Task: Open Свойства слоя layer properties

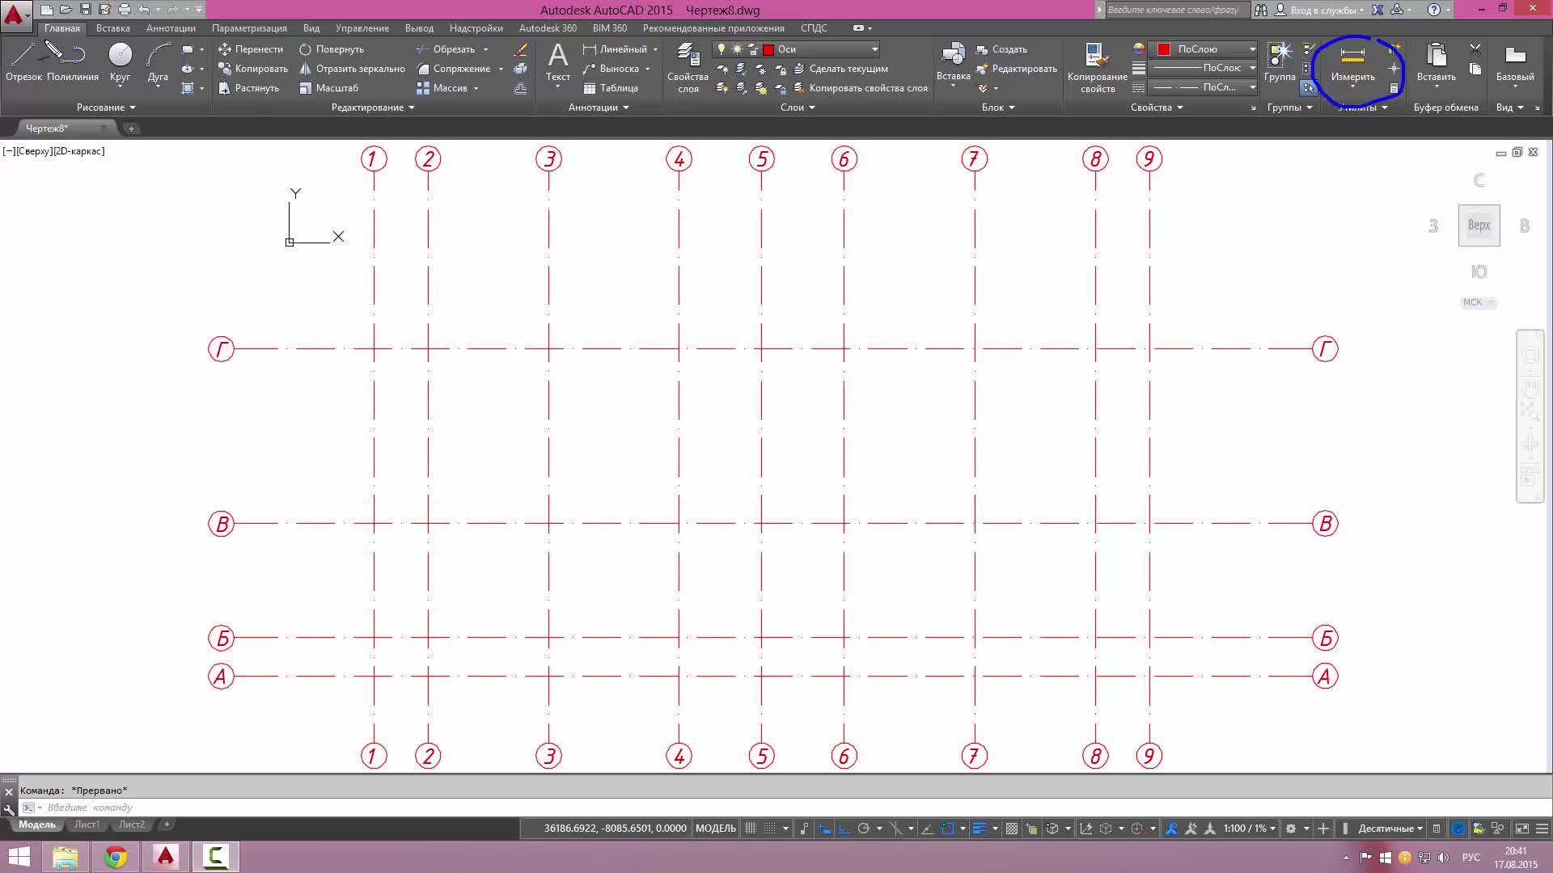Action: pos(688,68)
